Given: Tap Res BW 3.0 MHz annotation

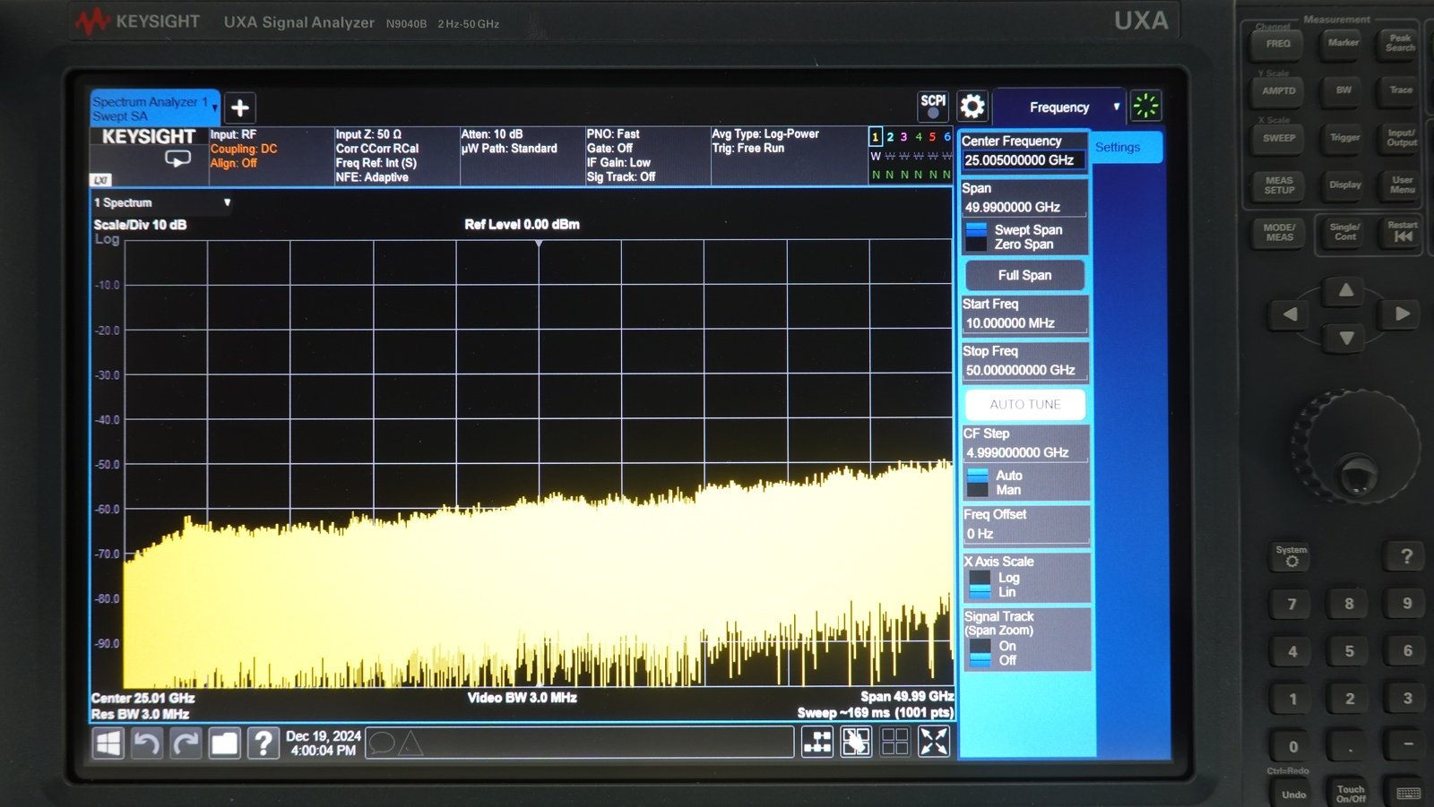Looking at the screenshot, I should point(140,714).
